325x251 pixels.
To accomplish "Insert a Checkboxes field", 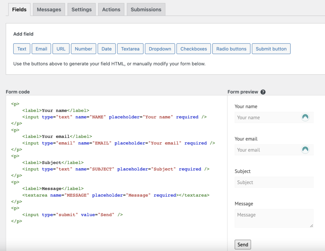I will (194, 49).
